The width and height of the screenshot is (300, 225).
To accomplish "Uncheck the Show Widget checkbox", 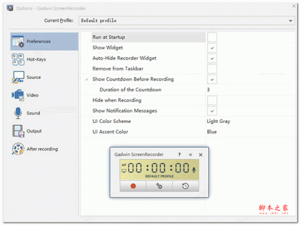I will tap(212, 48).
